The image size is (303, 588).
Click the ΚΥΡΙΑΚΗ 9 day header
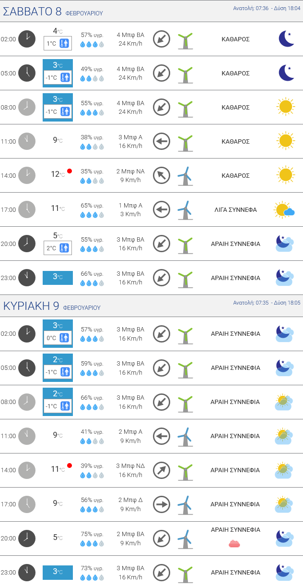click(x=52, y=306)
